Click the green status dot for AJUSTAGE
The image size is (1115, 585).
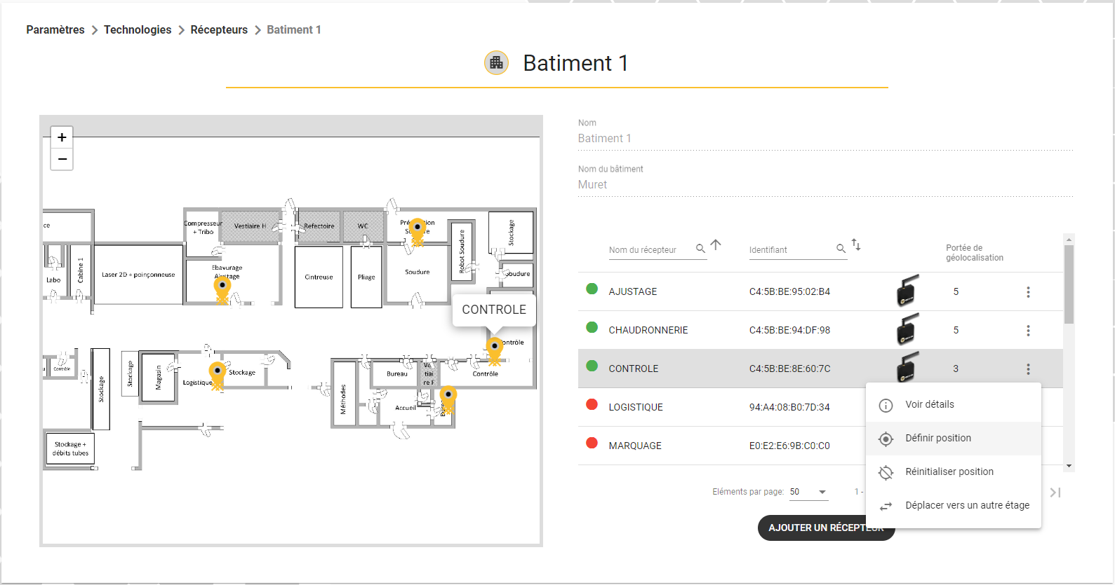592,289
